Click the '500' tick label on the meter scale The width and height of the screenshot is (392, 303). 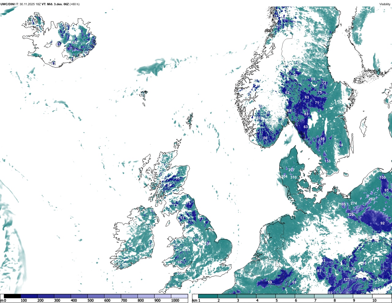pyautogui.click(x=90, y=301)
